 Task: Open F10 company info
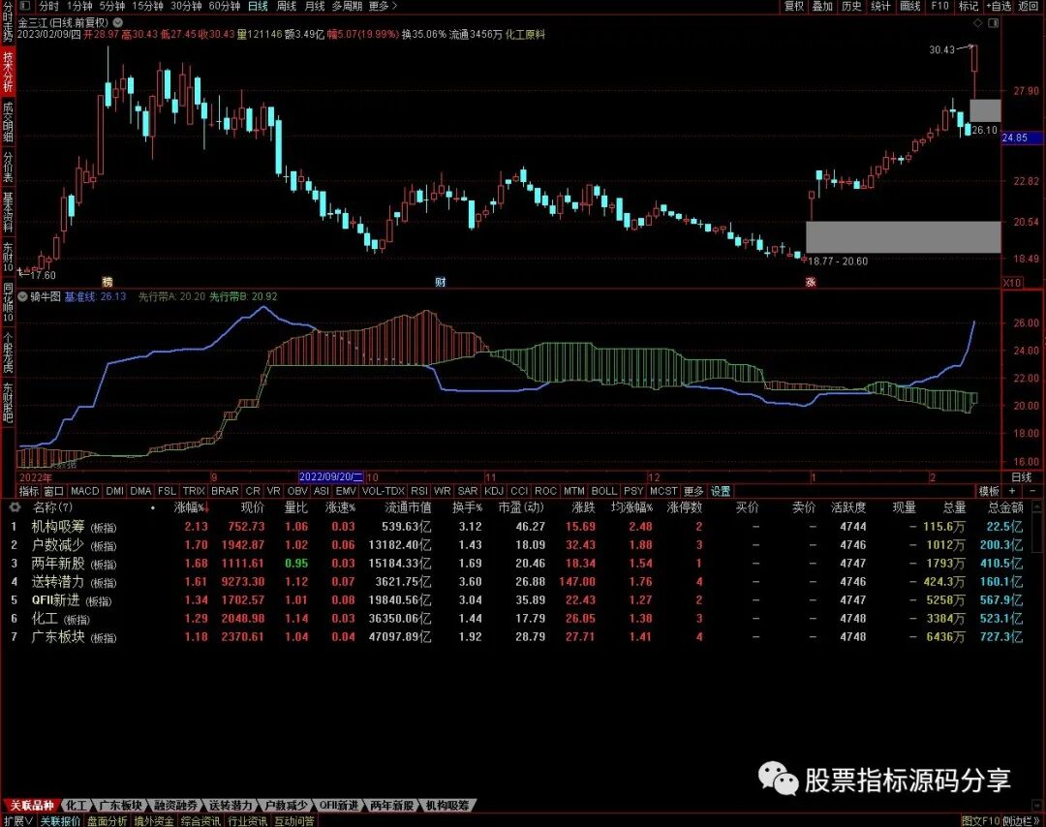[x=939, y=6]
